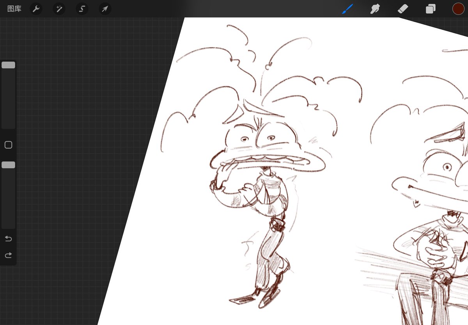
Task: Tap the square modify button in sidebar
Action: pos(8,145)
